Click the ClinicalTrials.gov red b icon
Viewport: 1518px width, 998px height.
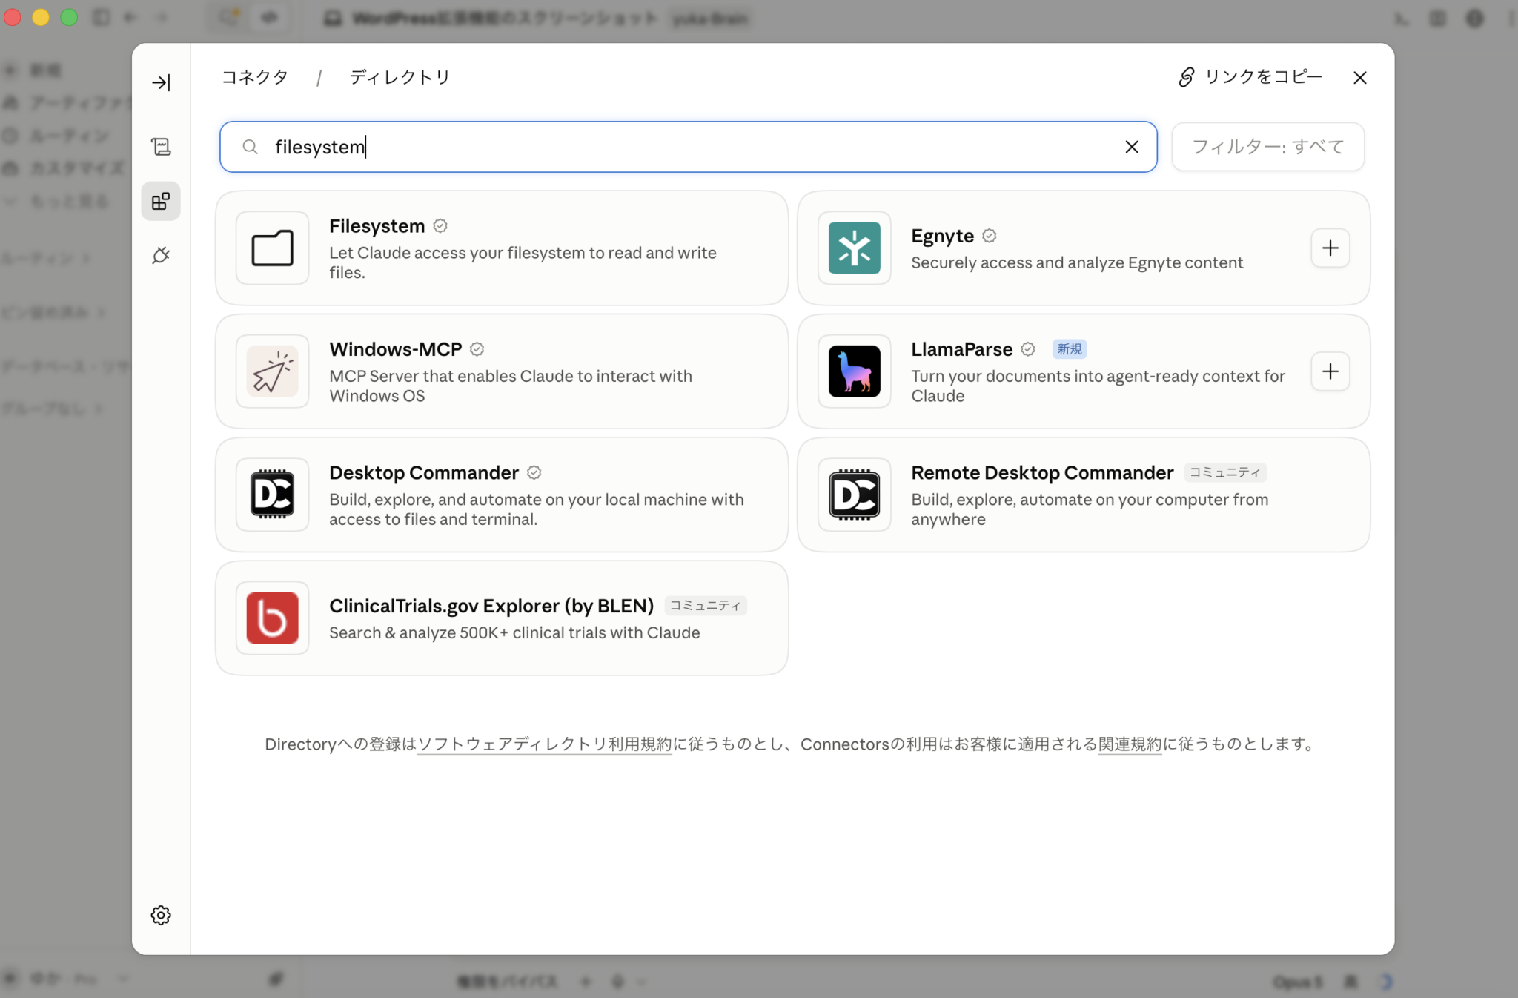point(272,617)
